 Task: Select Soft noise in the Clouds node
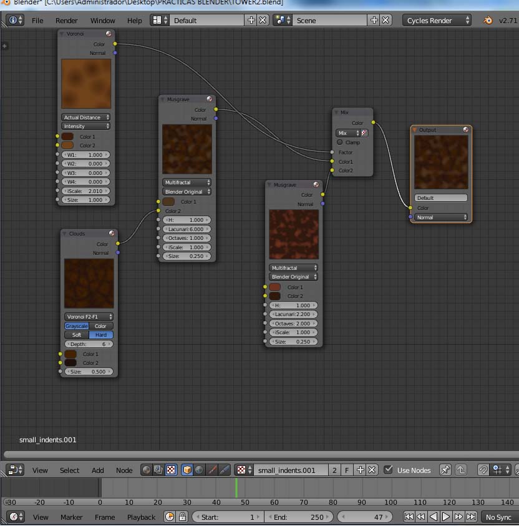[x=77, y=335]
